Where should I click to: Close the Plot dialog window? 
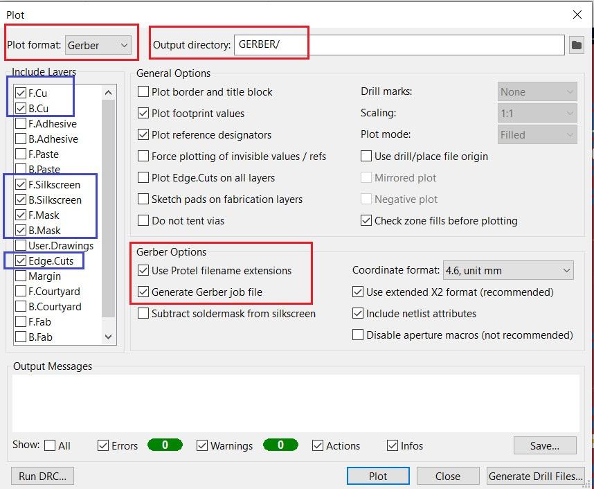pos(577,15)
